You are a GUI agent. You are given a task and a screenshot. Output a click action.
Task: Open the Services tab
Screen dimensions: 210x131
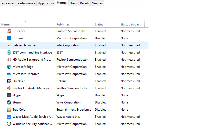click(97, 3)
